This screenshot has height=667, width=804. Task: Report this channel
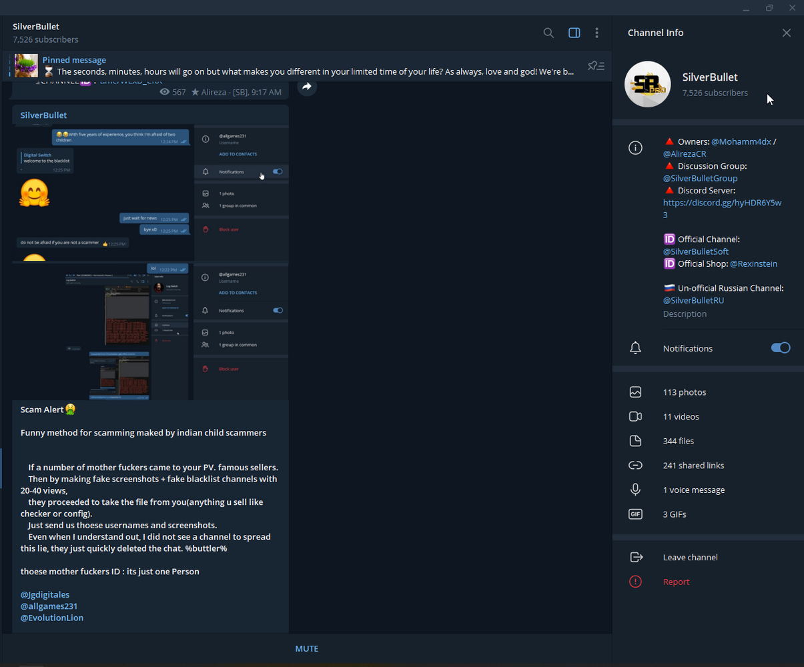coord(708,582)
